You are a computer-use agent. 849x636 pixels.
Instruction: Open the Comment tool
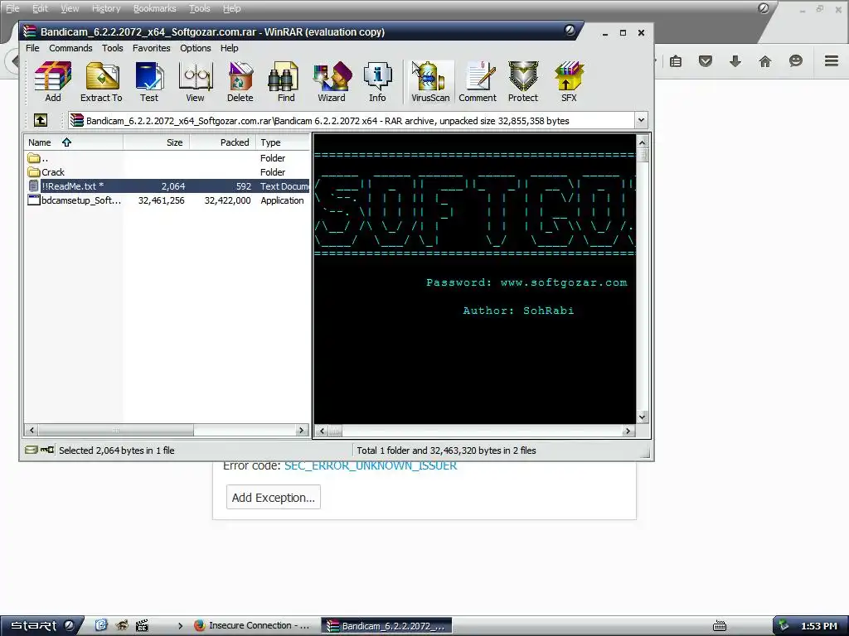[478, 82]
